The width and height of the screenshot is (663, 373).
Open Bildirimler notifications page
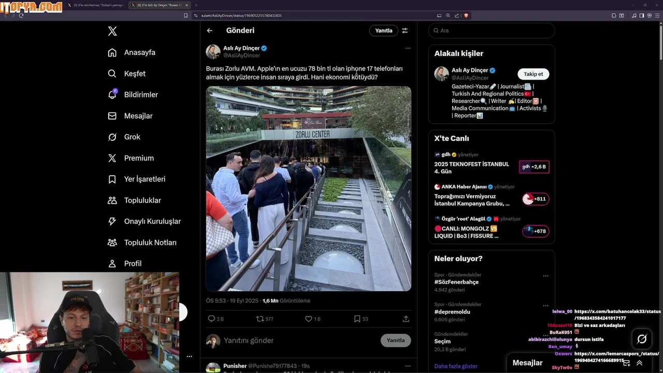(133, 95)
